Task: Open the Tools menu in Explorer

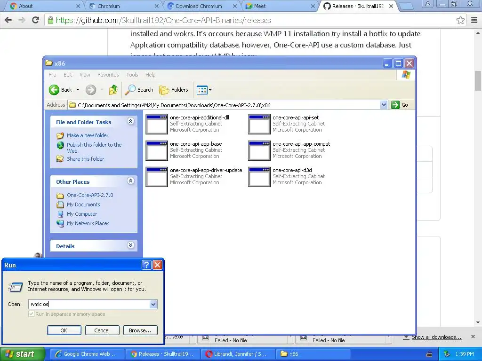Action: pos(132,75)
